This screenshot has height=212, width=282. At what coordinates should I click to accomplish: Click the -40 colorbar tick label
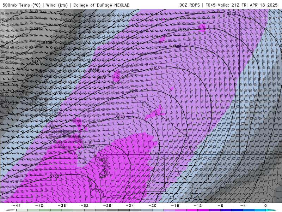point(39,206)
